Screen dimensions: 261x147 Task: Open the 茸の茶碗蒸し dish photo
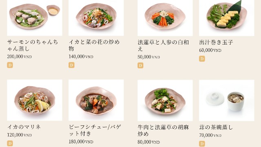click(x=227, y=100)
